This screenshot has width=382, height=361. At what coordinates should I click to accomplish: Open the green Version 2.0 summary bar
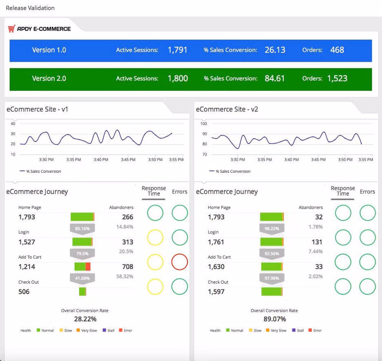tap(191, 78)
